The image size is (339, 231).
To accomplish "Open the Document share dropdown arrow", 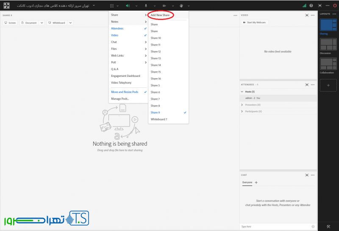I will 42,23.
